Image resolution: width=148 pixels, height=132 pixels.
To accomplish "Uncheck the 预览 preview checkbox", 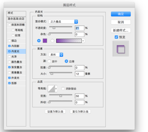I will 116,37.
